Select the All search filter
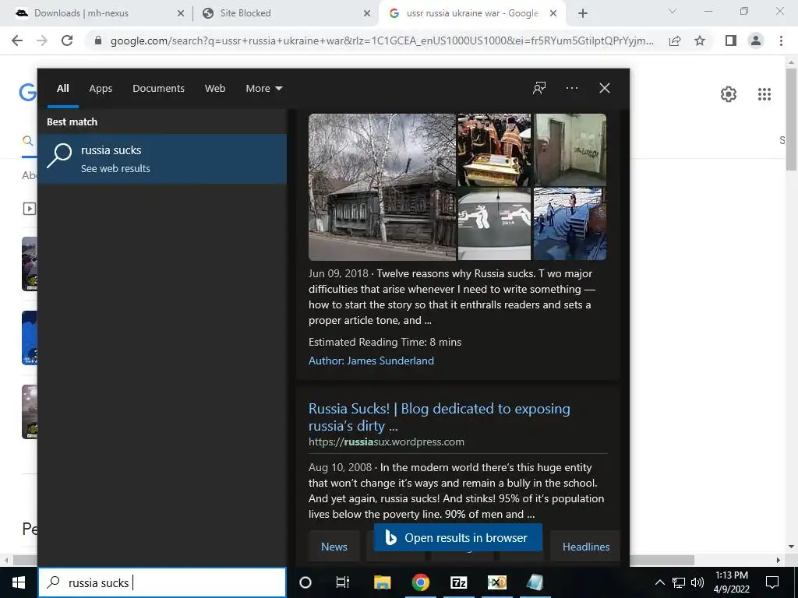The height and width of the screenshot is (598, 798). coord(62,89)
